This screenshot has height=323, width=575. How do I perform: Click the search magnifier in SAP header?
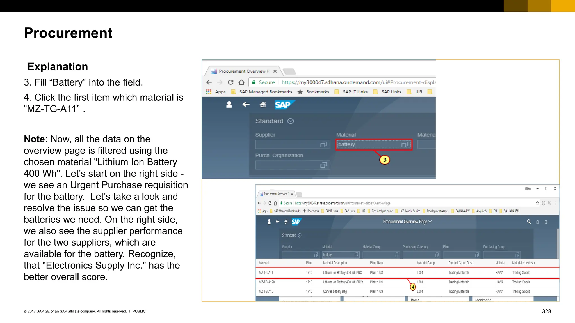tap(529, 222)
